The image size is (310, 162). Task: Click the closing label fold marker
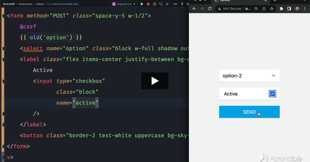(x=4, y=125)
